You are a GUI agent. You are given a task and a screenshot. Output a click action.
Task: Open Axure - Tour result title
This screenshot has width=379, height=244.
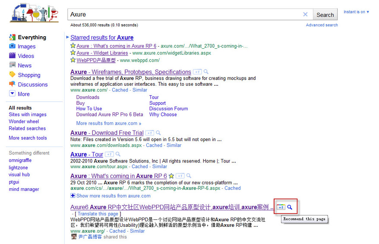click(86, 154)
